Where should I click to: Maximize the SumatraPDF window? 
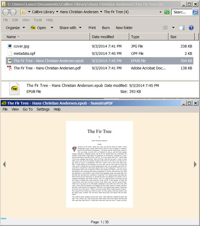[189, 103]
